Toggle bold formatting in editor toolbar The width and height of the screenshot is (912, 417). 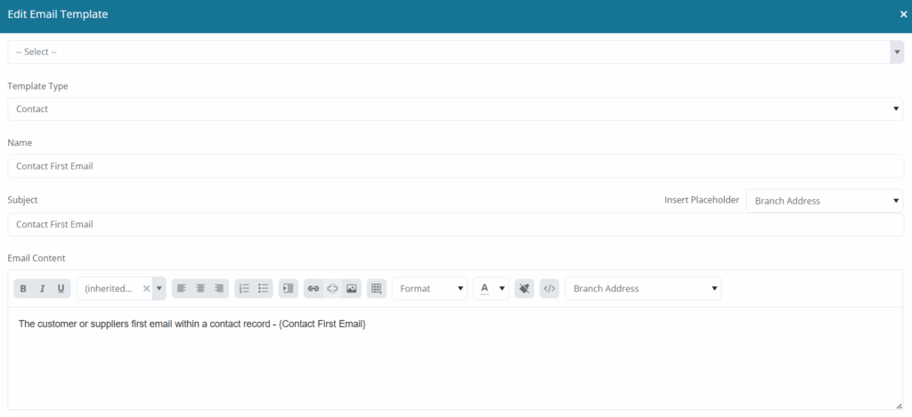click(x=23, y=289)
